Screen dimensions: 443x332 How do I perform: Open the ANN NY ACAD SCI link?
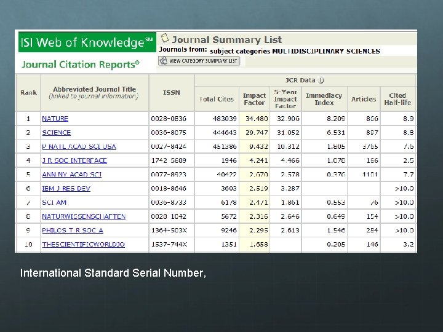coord(72,175)
